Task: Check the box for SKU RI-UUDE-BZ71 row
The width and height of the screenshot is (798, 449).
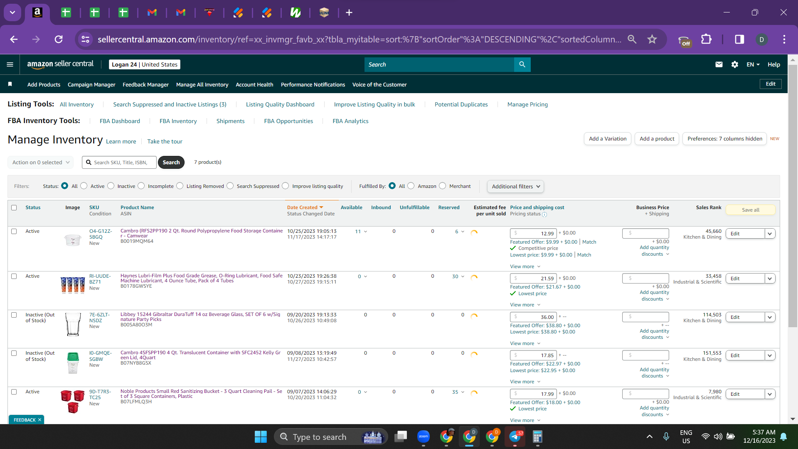Action: 14,276
